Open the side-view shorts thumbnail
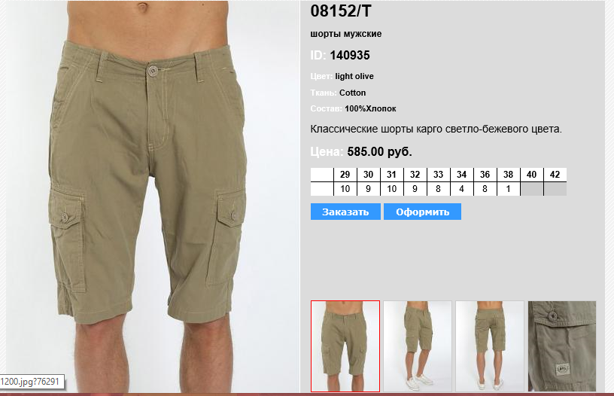 (x=418, y=346)
